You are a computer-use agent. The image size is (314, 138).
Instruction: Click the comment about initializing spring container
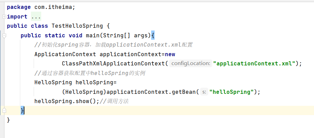tap(113, 45)
